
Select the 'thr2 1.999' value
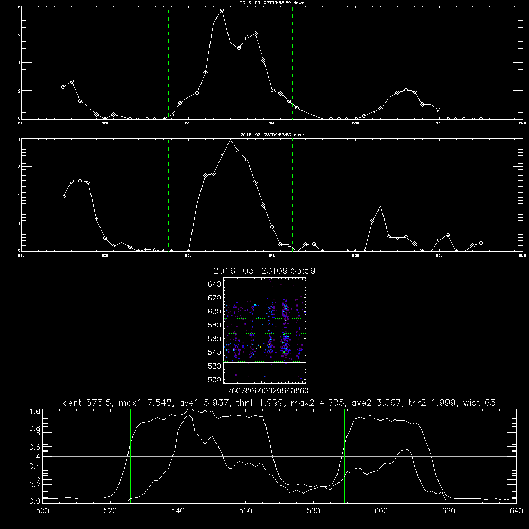coord(432,403)
